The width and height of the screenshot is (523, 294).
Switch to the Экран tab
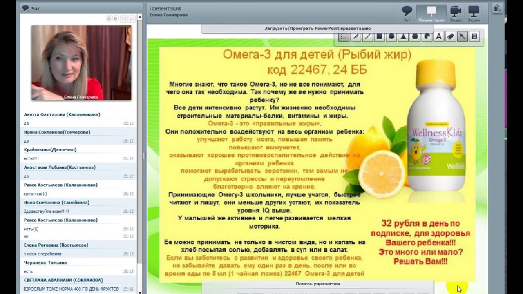tap(474, 13)
